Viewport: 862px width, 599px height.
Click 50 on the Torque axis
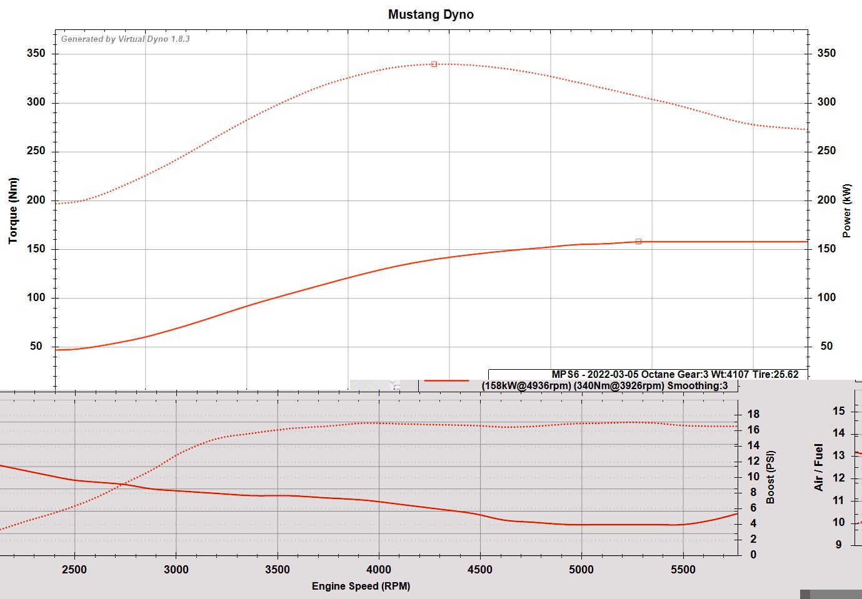(x=36, y=347)
